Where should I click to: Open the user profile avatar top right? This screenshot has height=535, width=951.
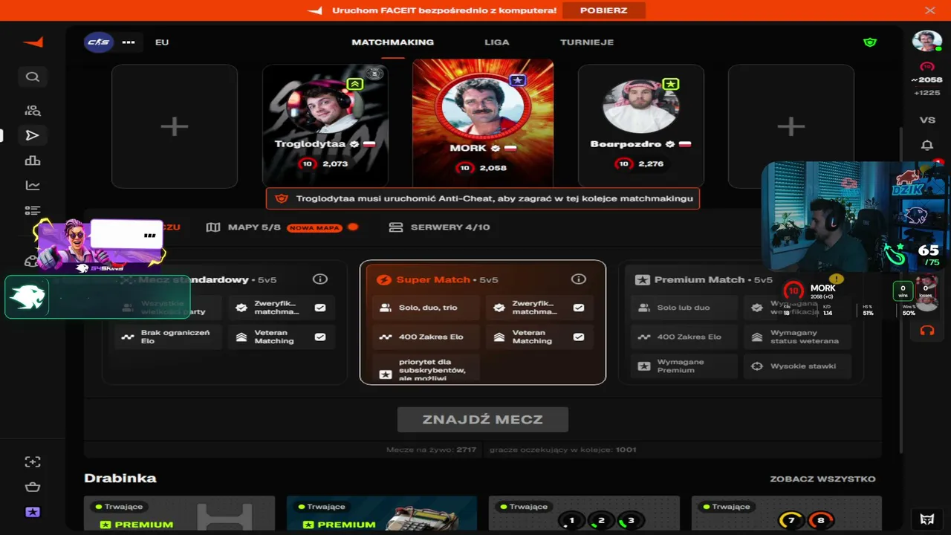click(x=927, y=41)
